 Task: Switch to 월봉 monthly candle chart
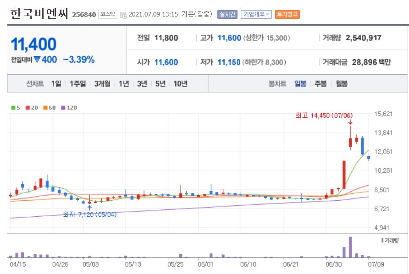click(x=342, y=84)
